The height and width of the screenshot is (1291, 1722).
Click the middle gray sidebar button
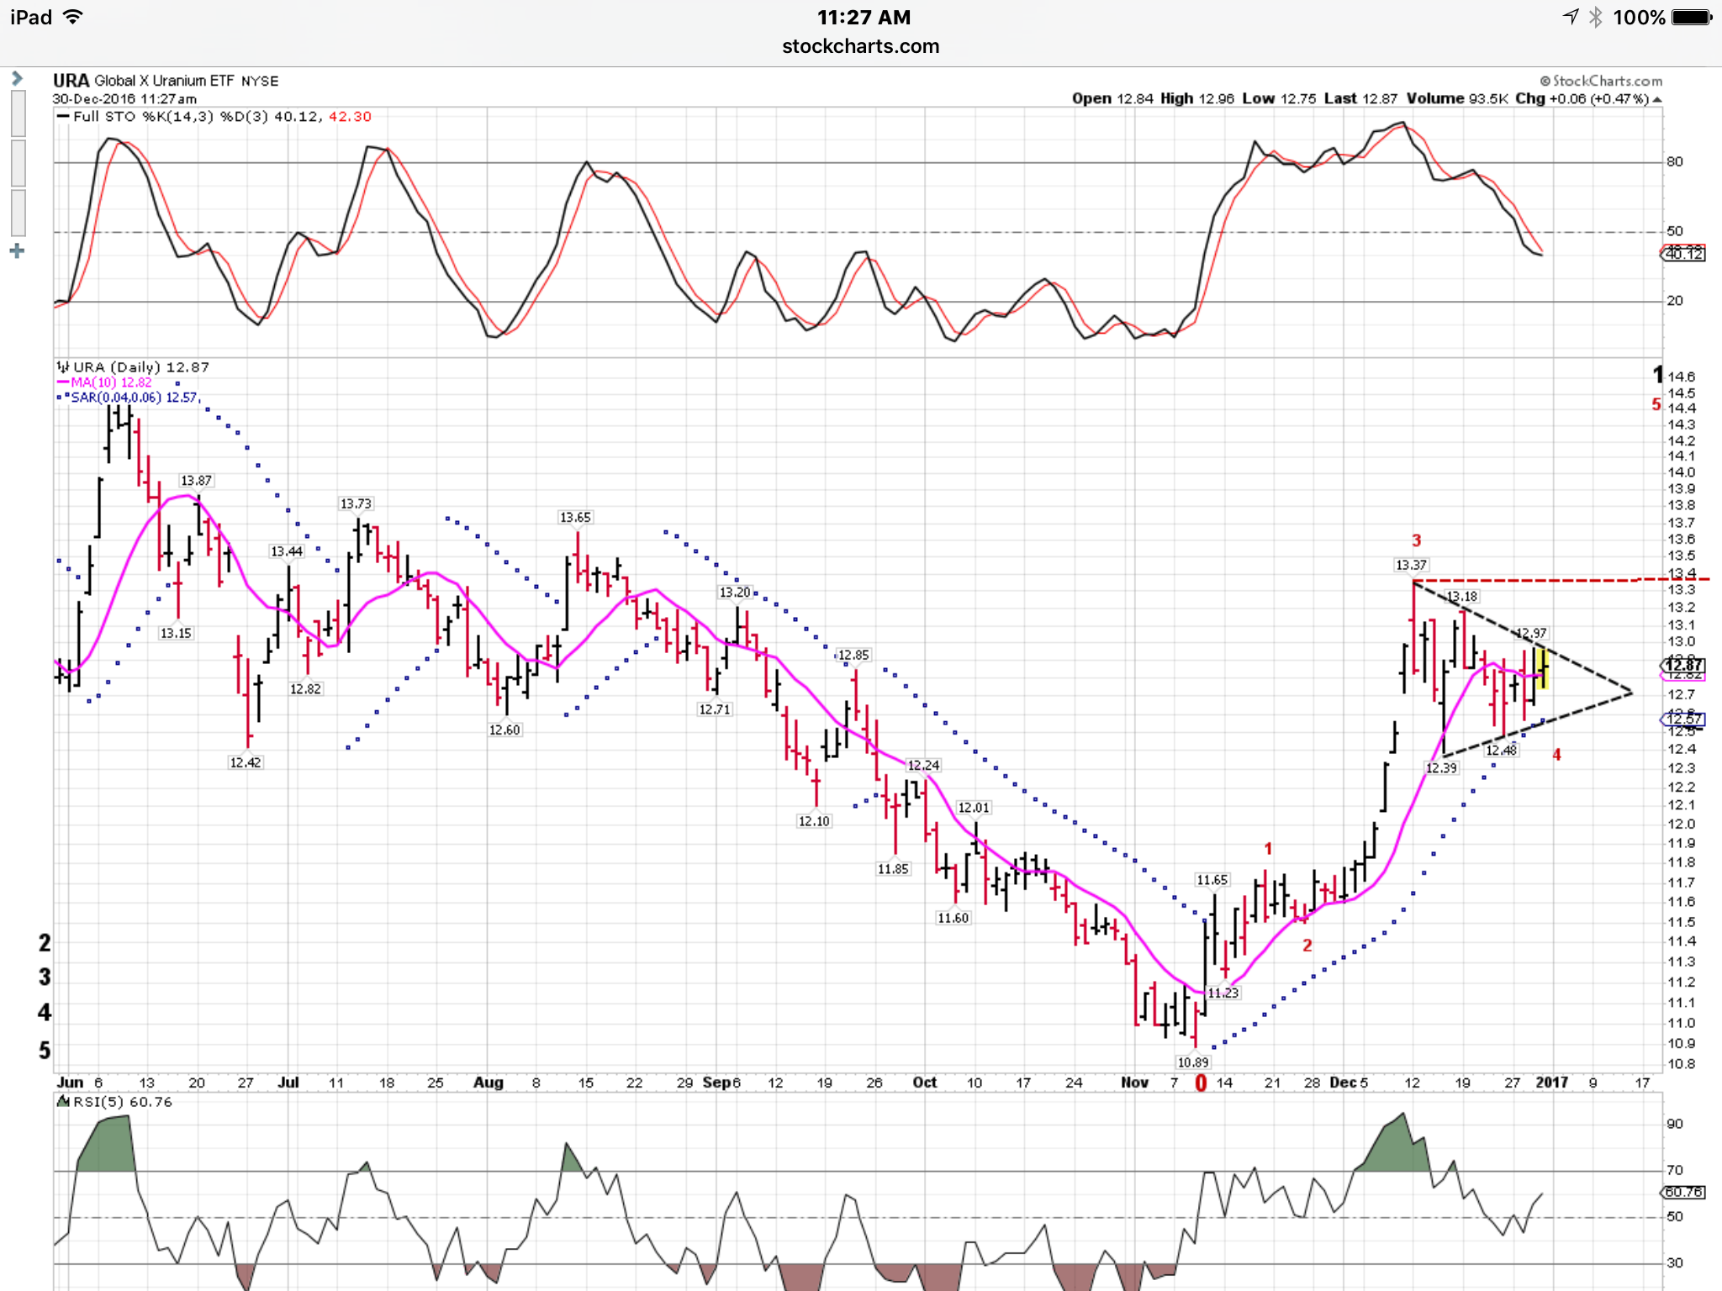[x=18, y=163]
